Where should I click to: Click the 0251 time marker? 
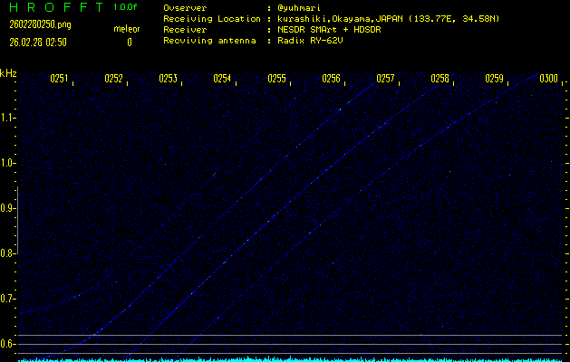point(59,79)
